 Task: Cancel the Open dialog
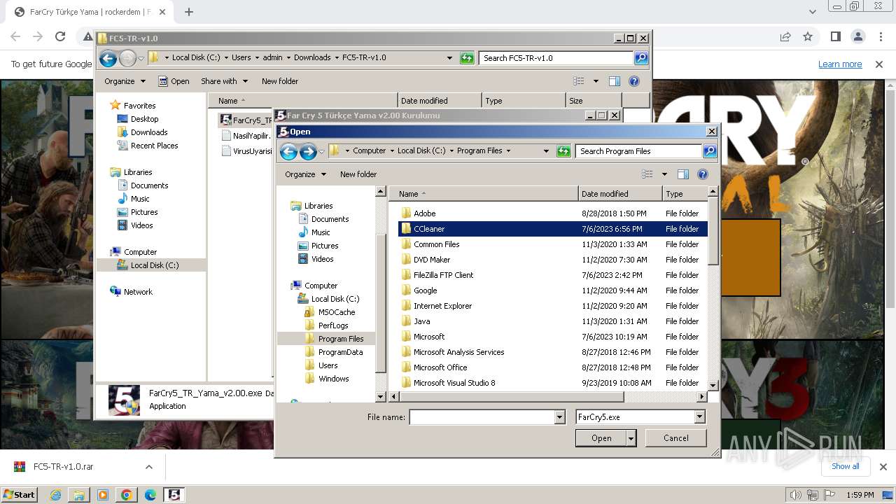[x=675, y=438]
